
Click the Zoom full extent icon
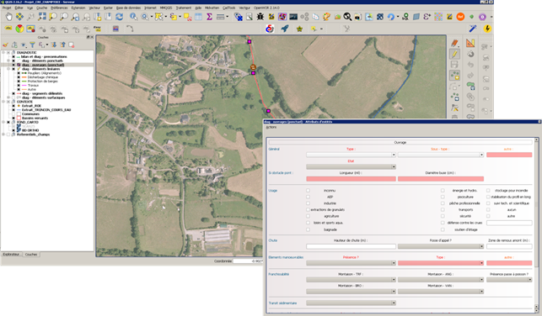point(42,17)
